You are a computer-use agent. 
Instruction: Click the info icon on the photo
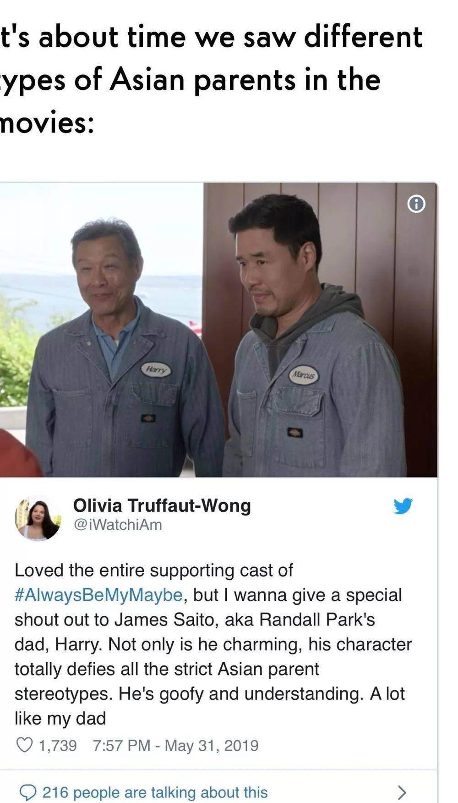tap(416, 204)
